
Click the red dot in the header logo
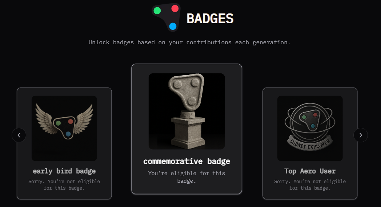point(175,8)
